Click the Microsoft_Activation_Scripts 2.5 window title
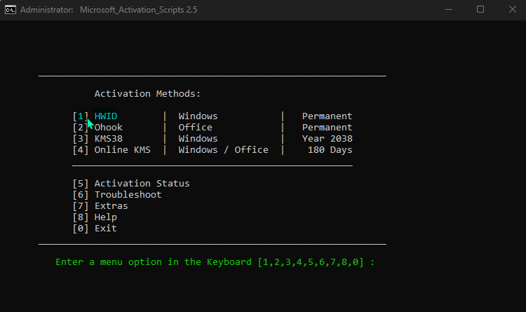The width and height of the screenshot is (526, 312). 138,10
